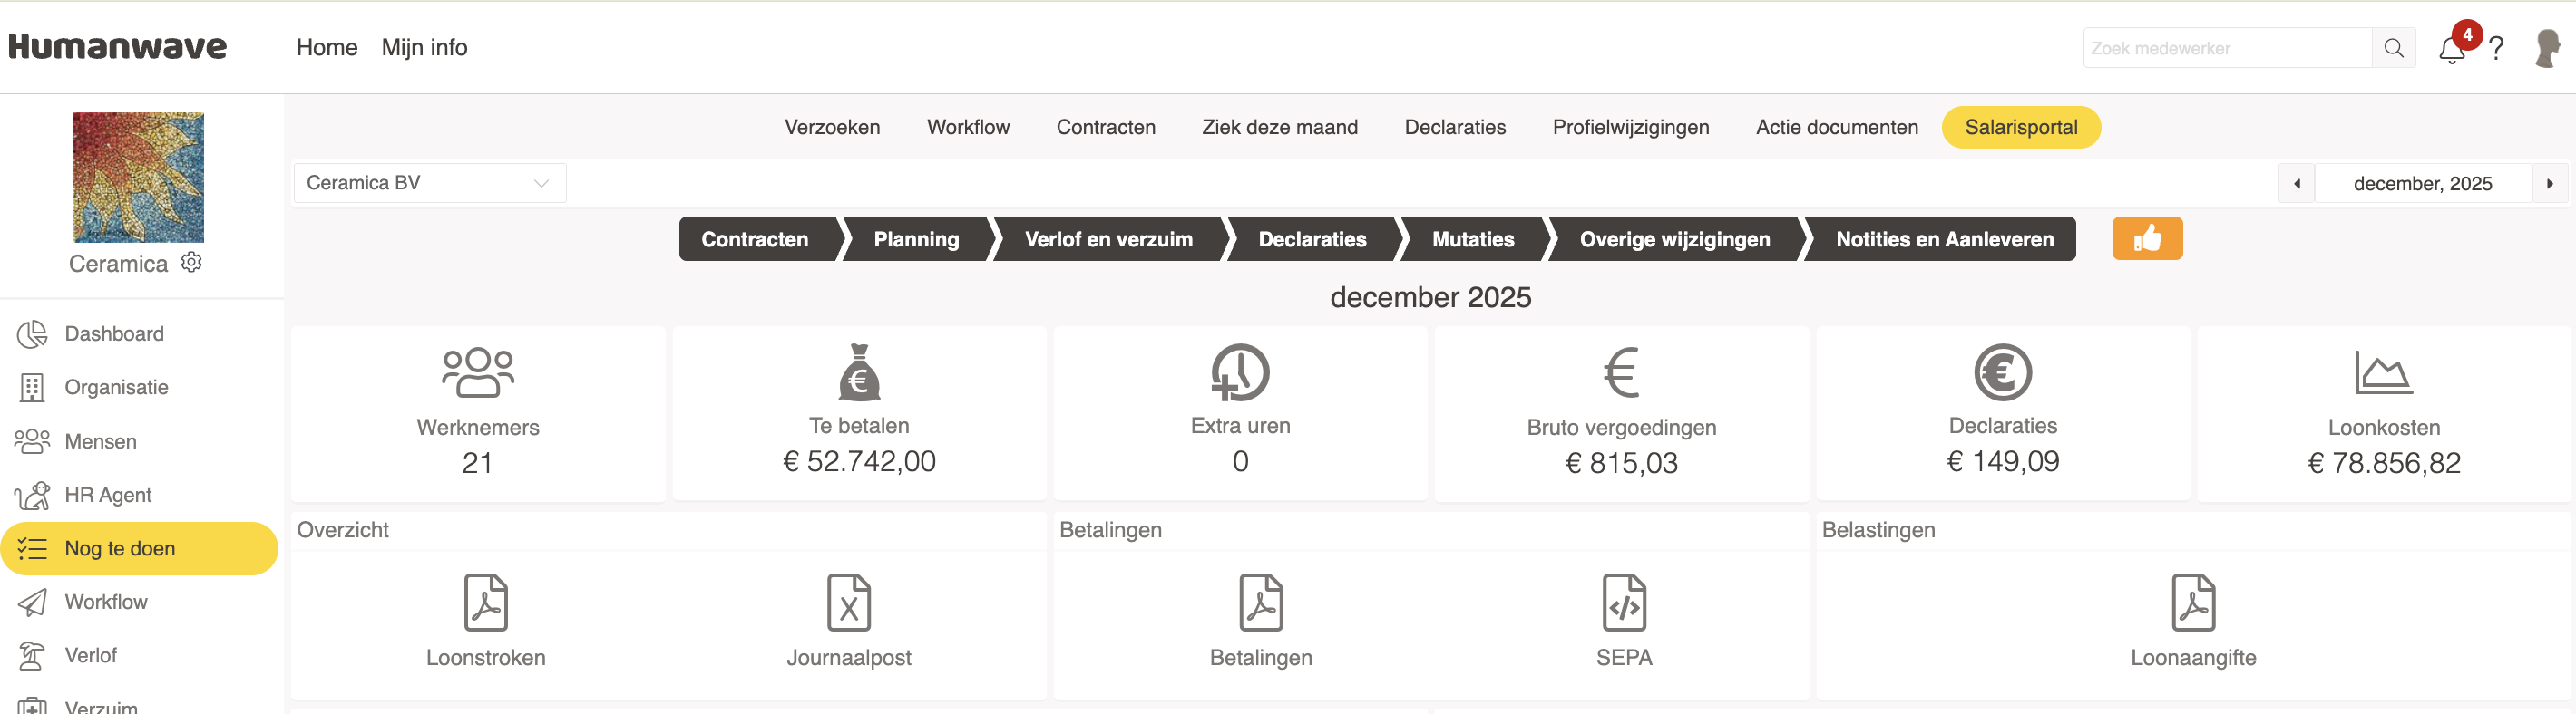
Task: Click the Verlof en verzuim step
Action: tap(1108, 240)
